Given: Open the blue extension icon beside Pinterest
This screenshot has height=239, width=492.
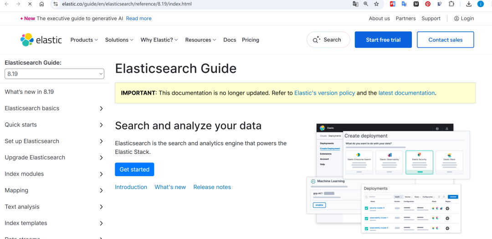Looking at the screenshot, I should tap(440, 4).
